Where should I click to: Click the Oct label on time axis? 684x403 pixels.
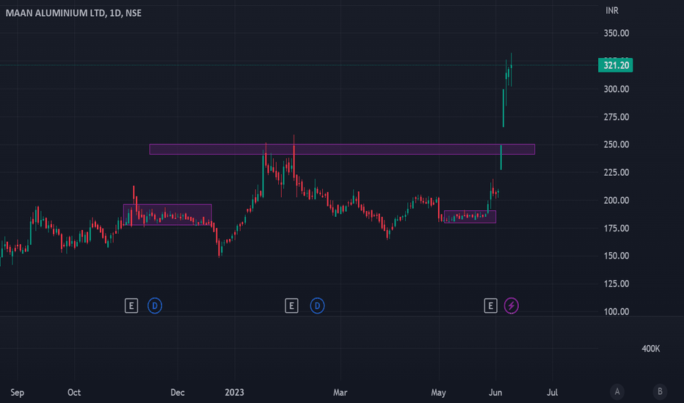74,393
